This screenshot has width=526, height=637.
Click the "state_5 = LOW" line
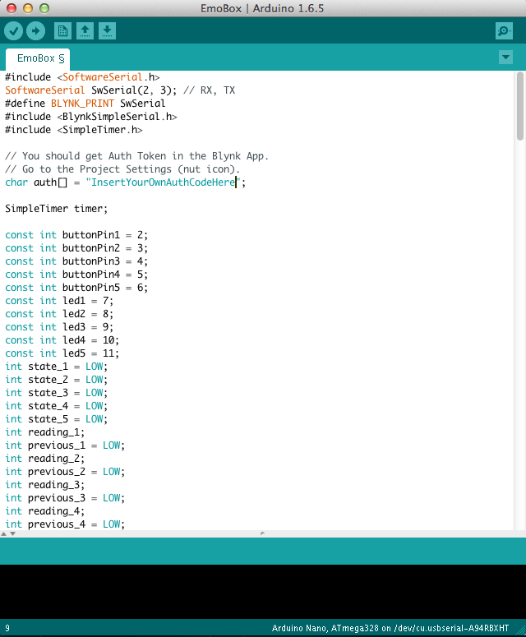(57, 419)
